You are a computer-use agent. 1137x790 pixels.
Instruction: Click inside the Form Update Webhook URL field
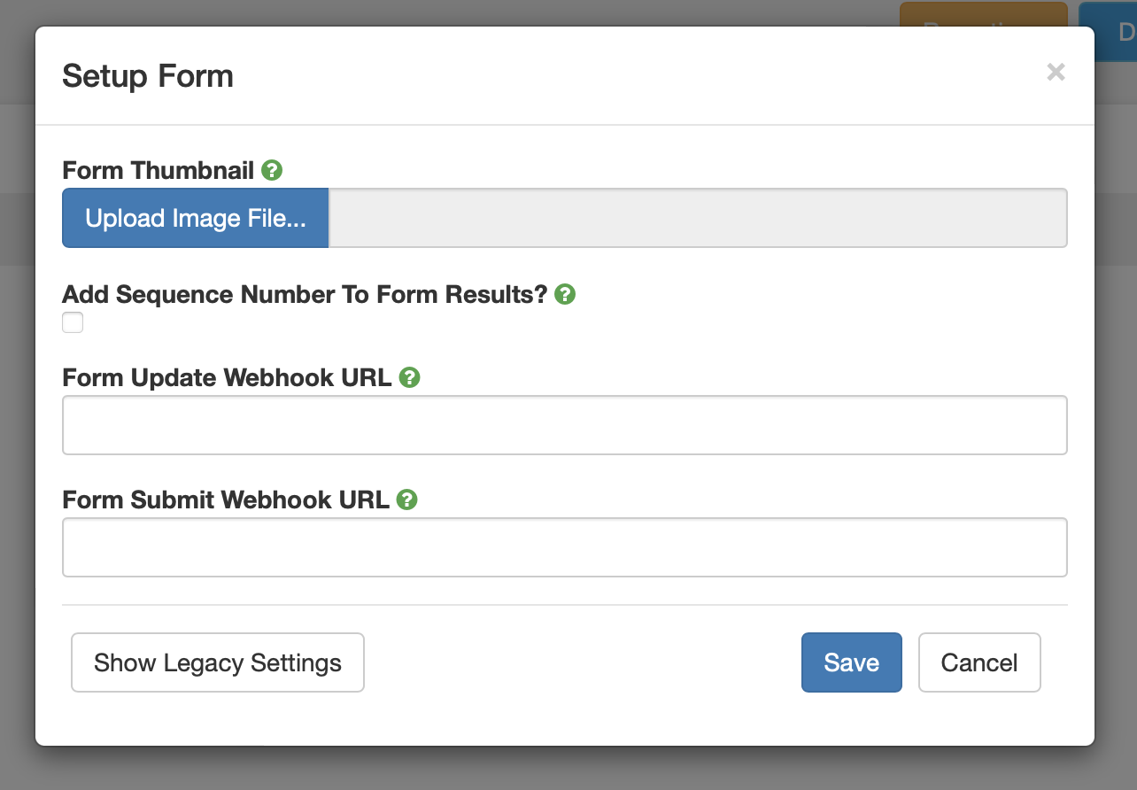pyautogui.click(x=564, y=425)
